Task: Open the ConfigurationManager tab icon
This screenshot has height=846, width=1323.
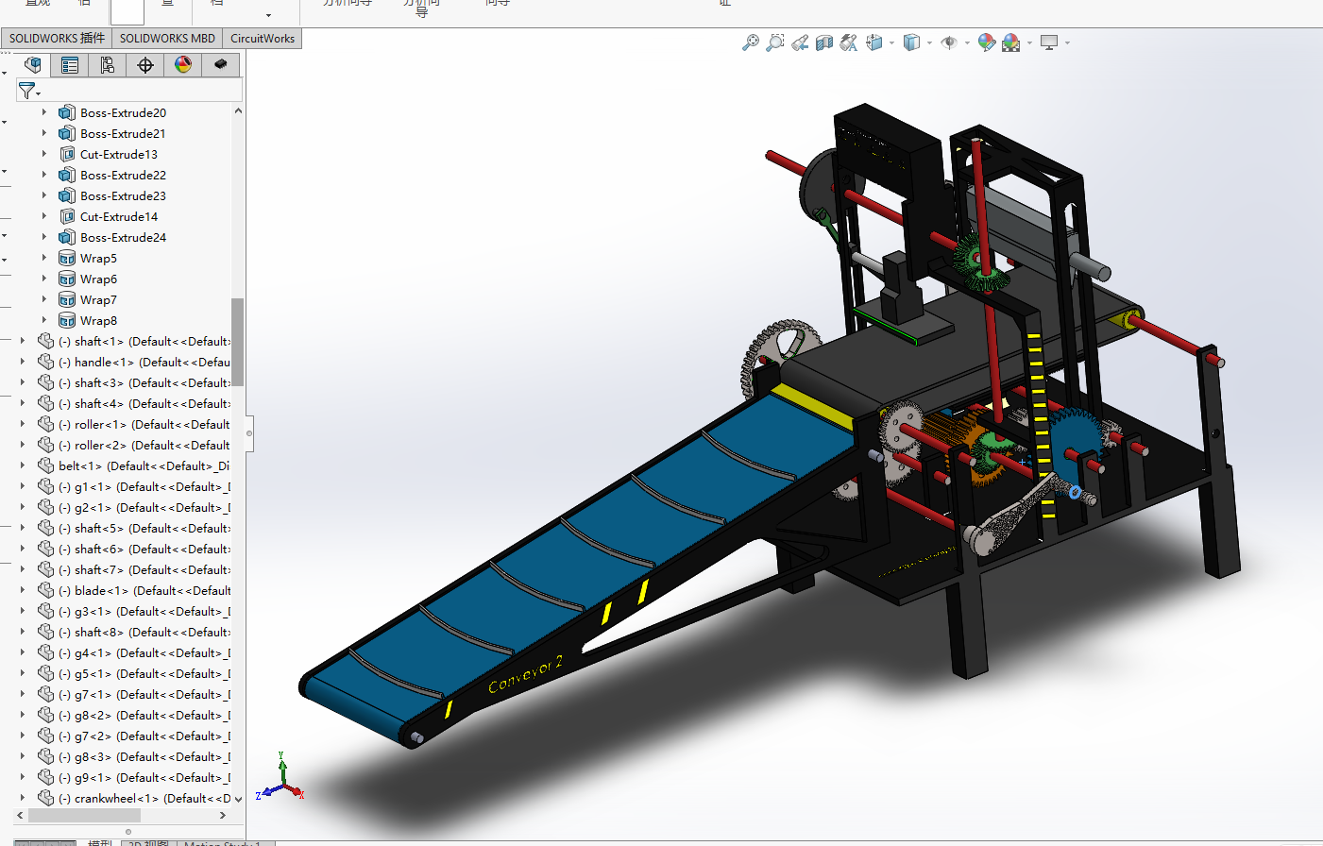Action: coord(108,65)
